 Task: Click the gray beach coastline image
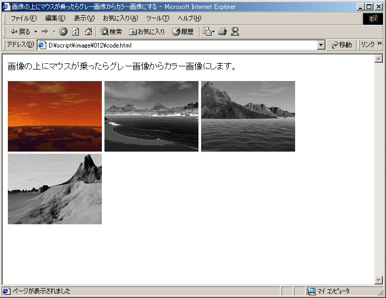[151, 116]
